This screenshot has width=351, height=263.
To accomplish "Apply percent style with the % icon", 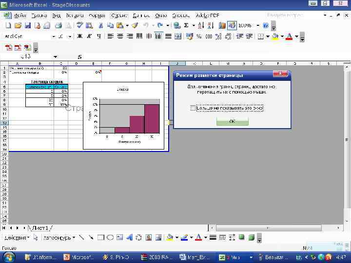I will (x=199, y=36).
